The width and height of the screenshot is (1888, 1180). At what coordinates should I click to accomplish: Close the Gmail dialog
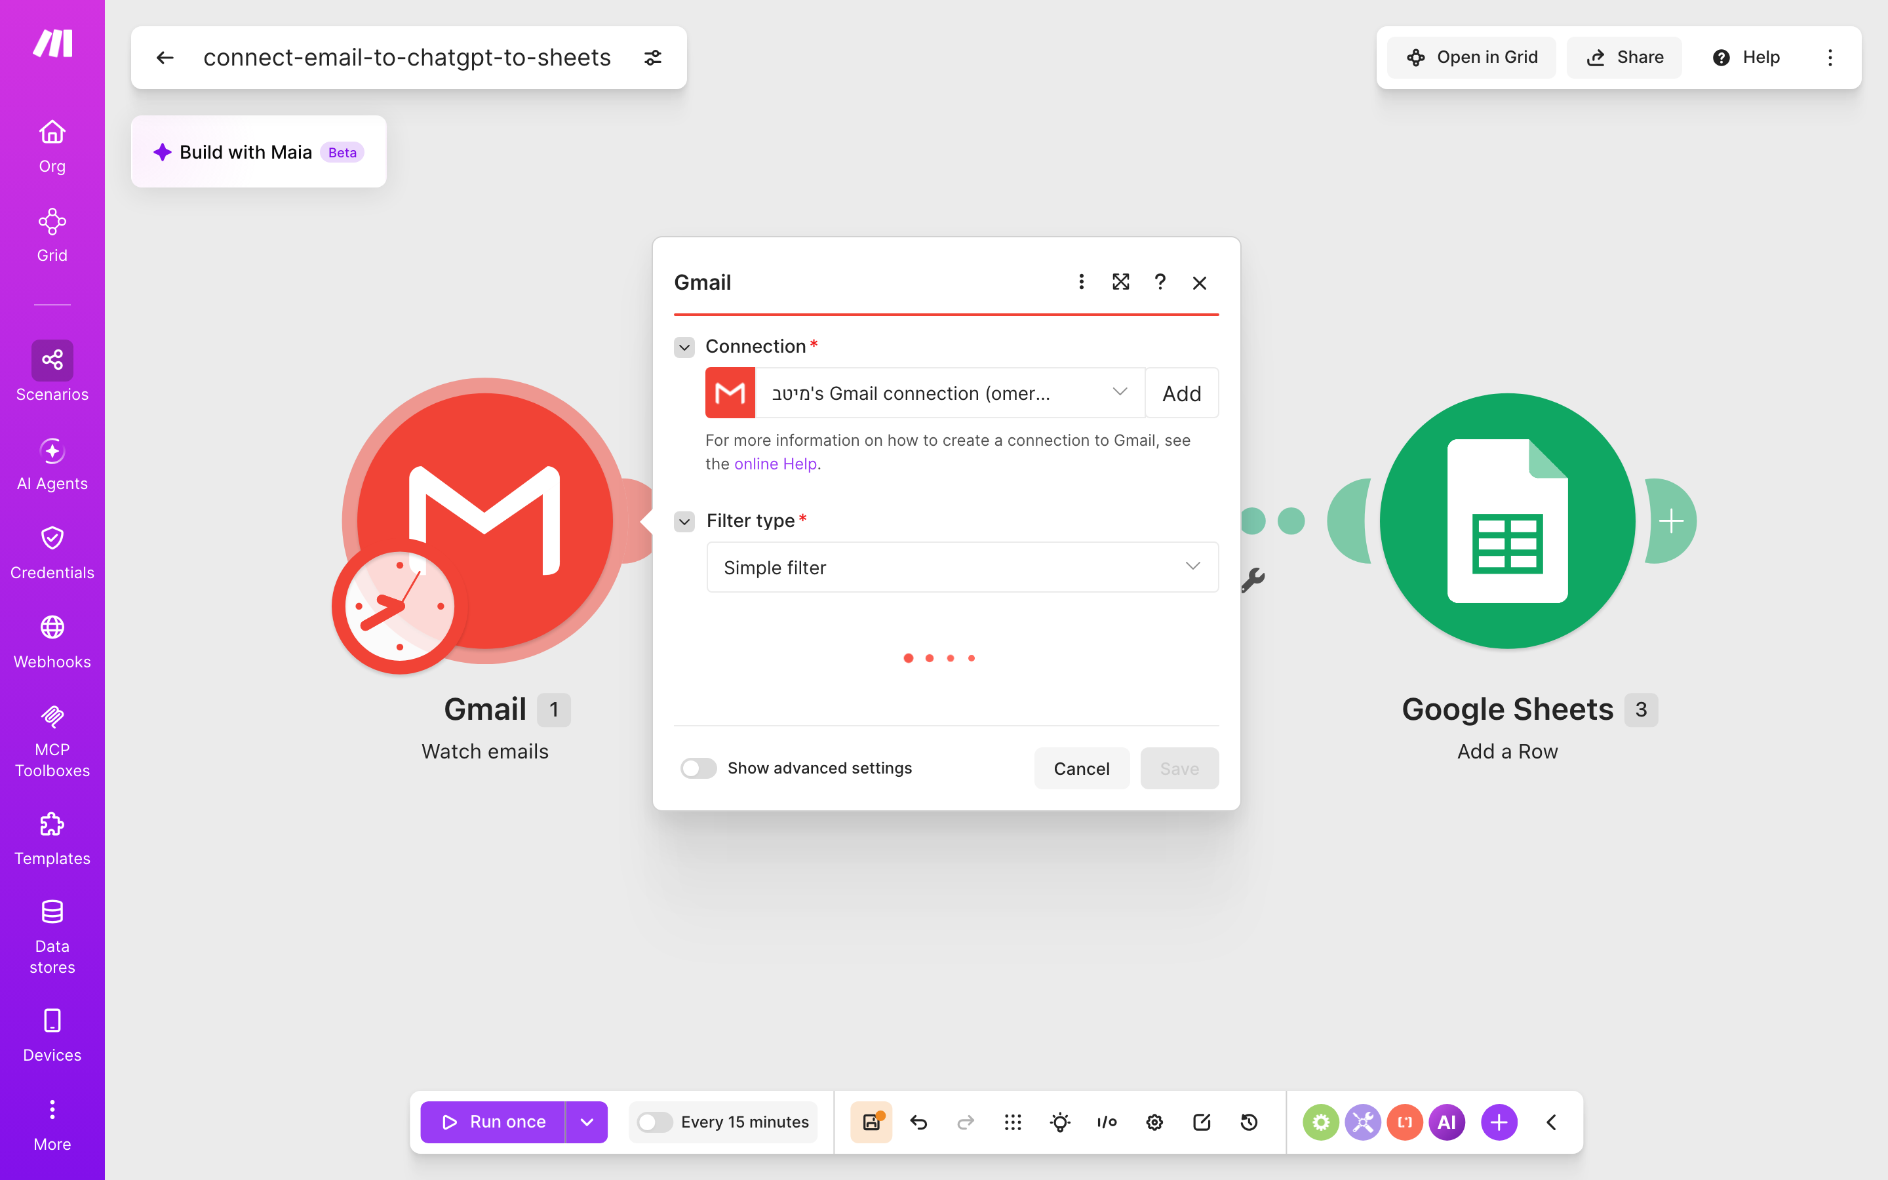(x=1199, y=283)
